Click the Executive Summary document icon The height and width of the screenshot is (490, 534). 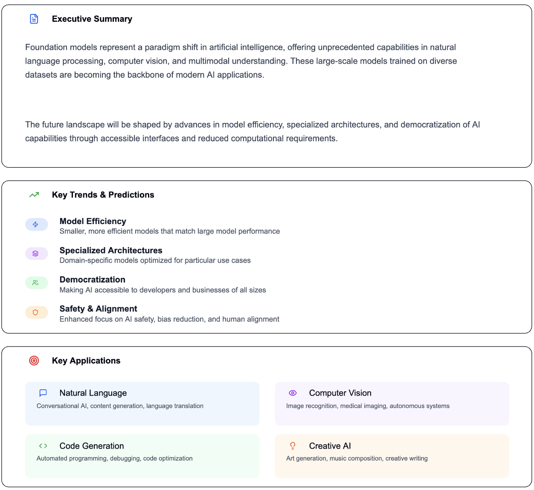pyautogui.click(x=34, y=19)
